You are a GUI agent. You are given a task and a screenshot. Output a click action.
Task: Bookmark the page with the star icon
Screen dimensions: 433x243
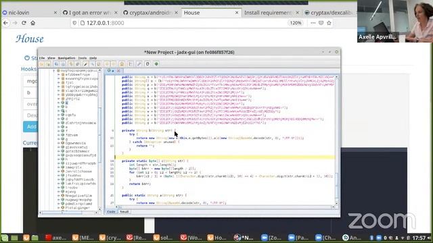pyautogui.click(x=329, y=23)
